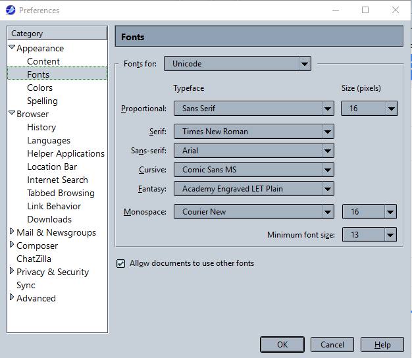Click the SeaMonkey icon in title bar

tap(11, 10)
